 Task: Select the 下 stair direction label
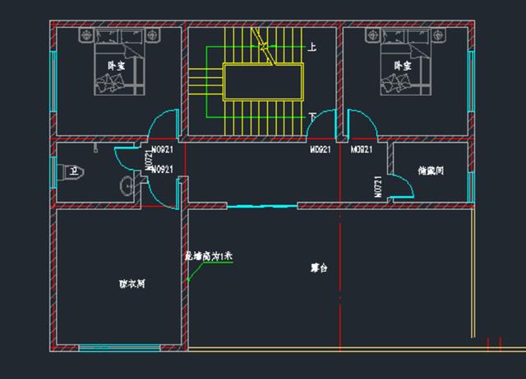(x=311, y=116)
